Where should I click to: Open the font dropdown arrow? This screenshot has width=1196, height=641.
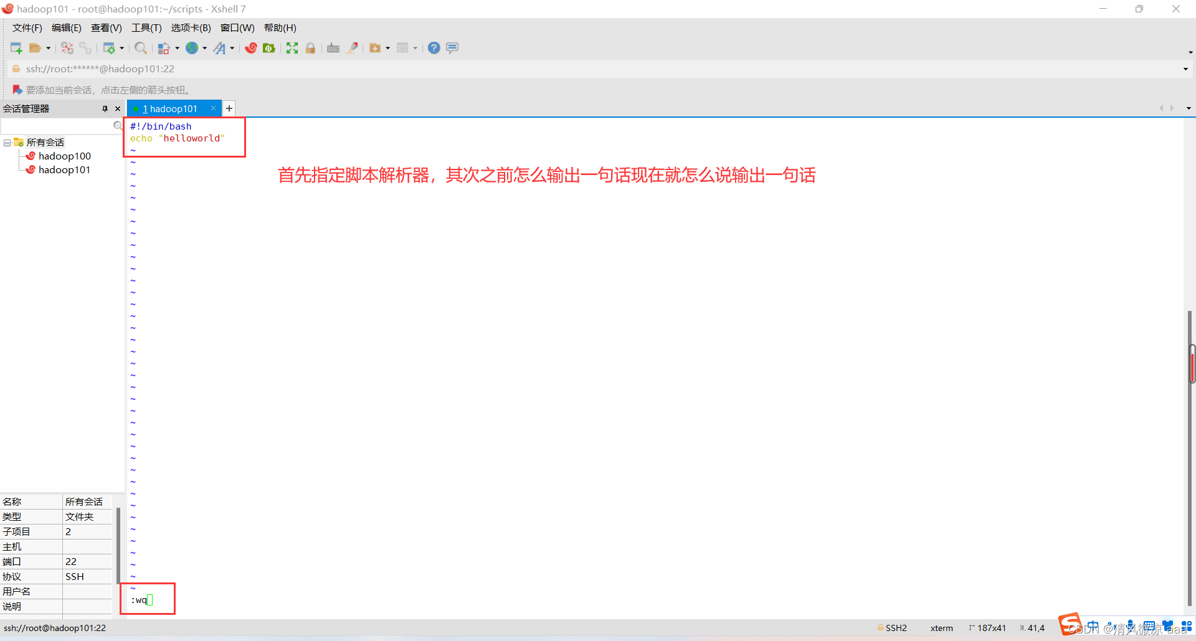[232, 48]
